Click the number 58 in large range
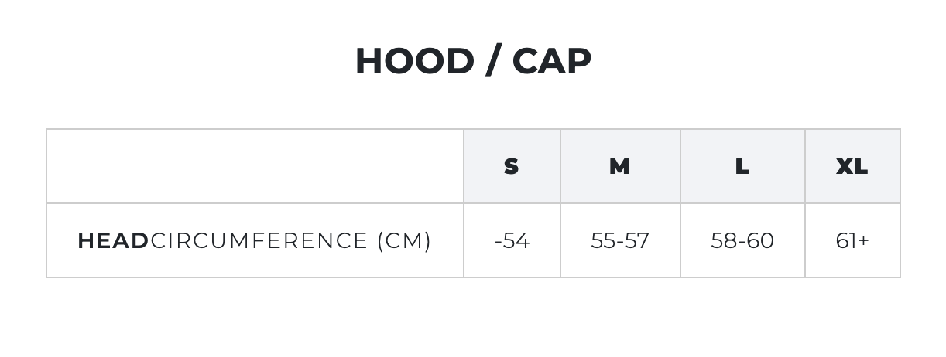Viewport: 946px width, 357px height. 724,241
